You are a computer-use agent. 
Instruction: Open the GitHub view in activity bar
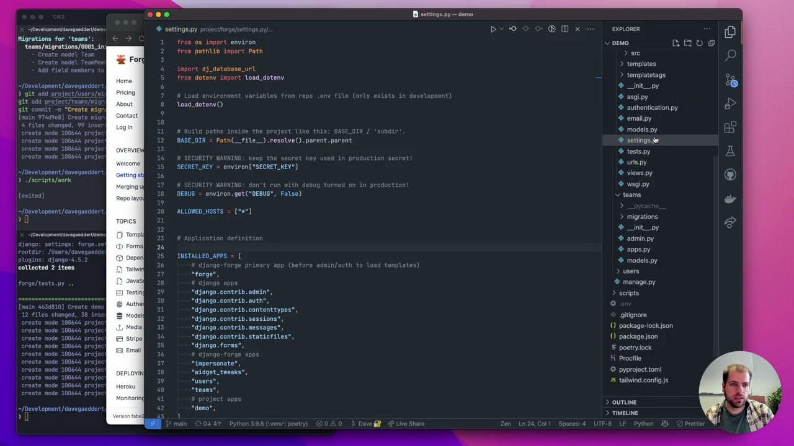[730, 175]
